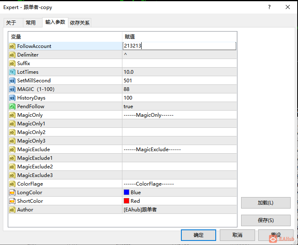Click the string icon beside Delimiter
Viewport: 298px width, 245px height.
click(12, 55)
